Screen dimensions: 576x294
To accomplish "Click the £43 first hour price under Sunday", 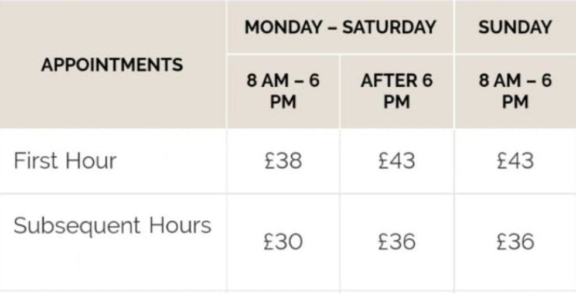I will [x=515, y=161].
